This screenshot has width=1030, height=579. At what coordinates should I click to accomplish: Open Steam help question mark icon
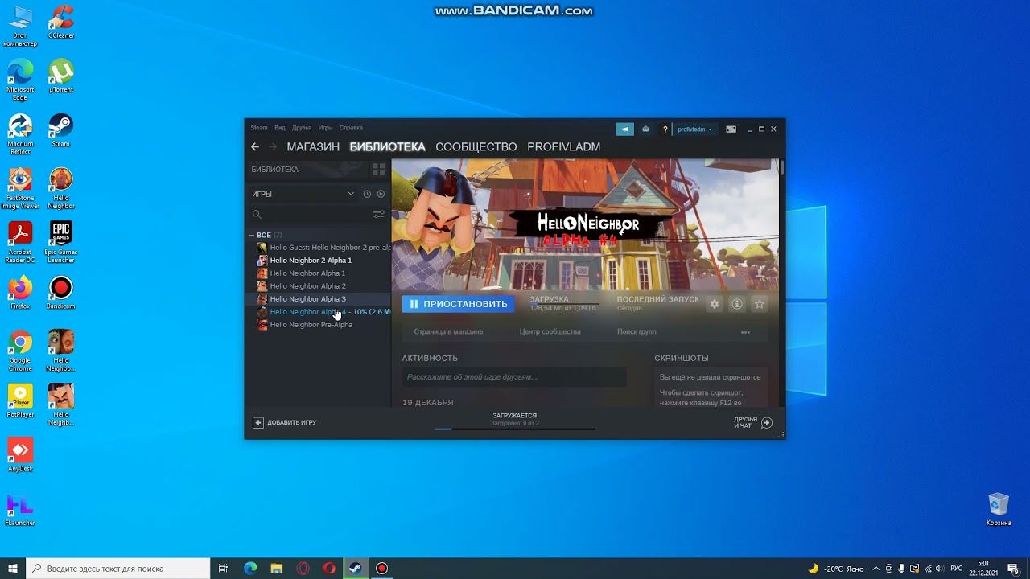(665, 129)
